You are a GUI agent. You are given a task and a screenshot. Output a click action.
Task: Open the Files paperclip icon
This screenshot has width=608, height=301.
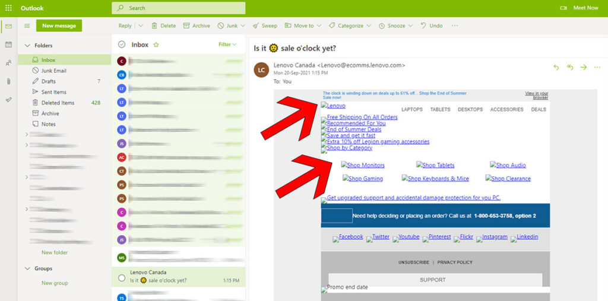tap(8, 81)
